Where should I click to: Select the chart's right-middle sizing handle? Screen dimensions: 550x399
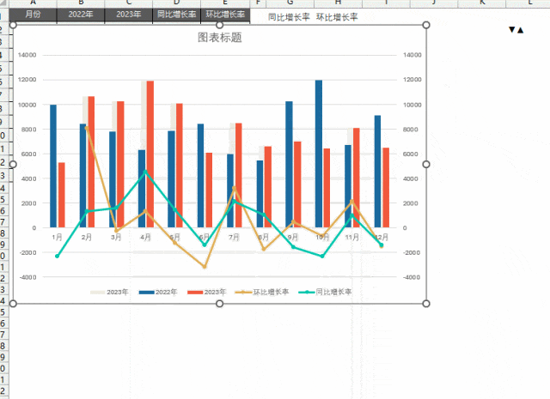coord(426,164)
